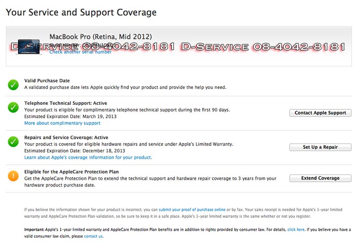Click the Your Service and Support Coverage heading
357x242 pixels.
click(x=81, y=13)
